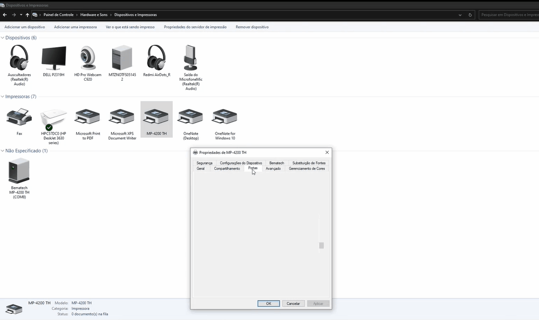Image resolution: width=539 pixels, height=320 pixels.
Task: Open the address bar history dropdown
Action: tap(460, 15)
